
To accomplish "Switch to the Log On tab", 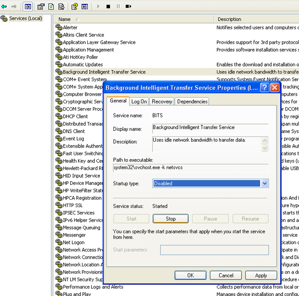I will [x=139, y=102].
